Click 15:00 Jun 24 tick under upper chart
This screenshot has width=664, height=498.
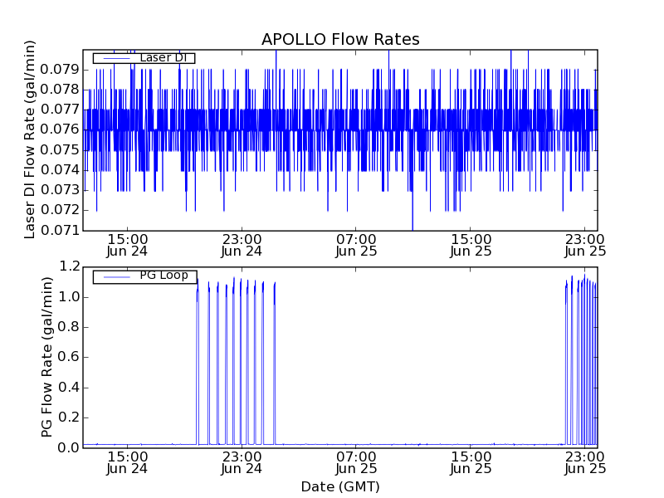pyautogui.click(x=127, y=244)
